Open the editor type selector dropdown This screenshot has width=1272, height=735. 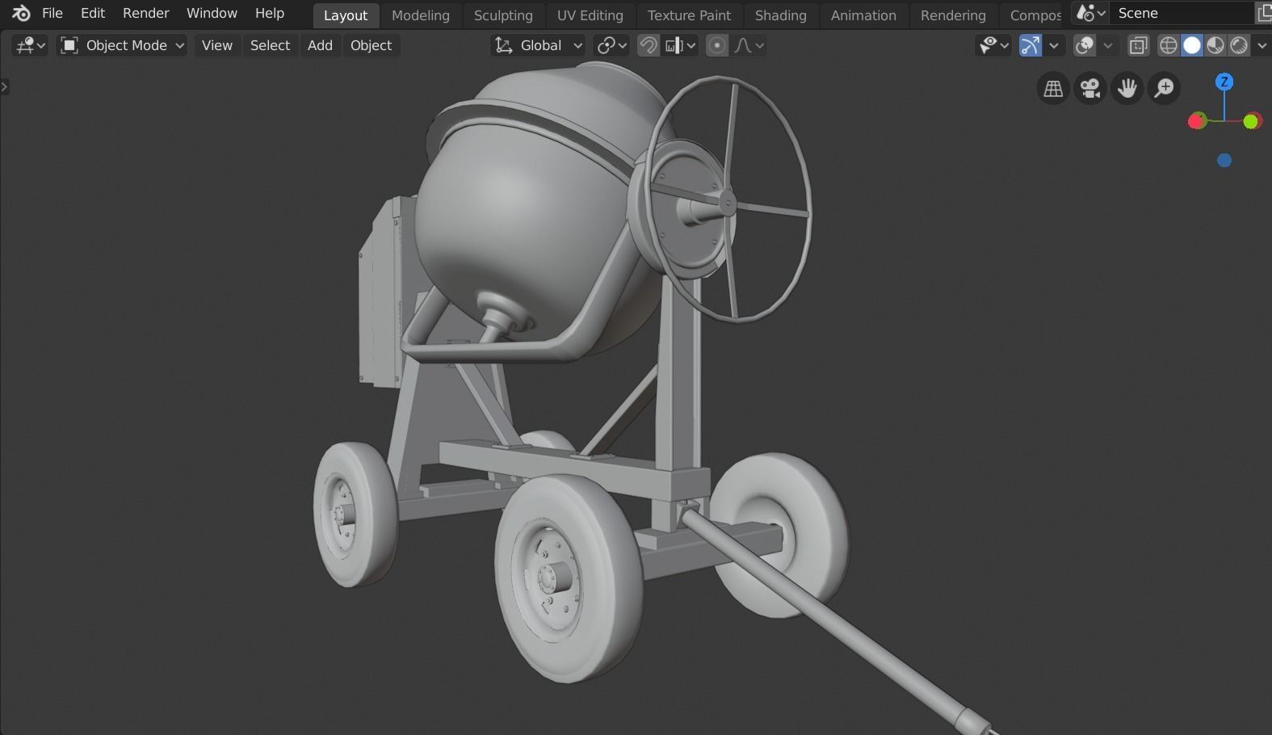[x=31, y=45]
